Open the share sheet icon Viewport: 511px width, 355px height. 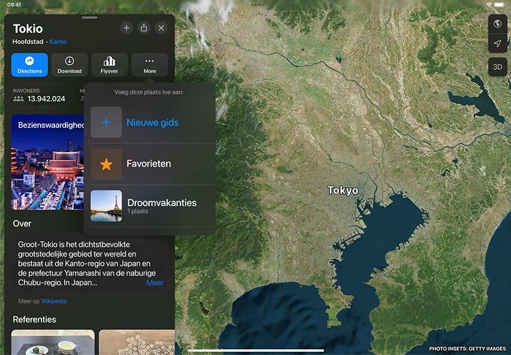click(x=144, y=28)
